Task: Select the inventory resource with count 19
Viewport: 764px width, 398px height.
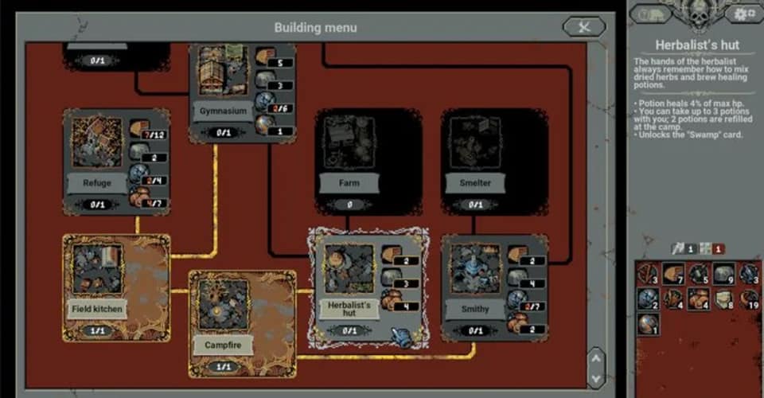Action: click(750, 299)
